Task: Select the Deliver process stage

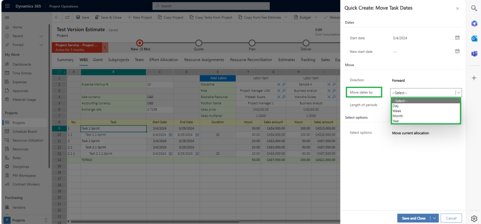Action: 306,43
